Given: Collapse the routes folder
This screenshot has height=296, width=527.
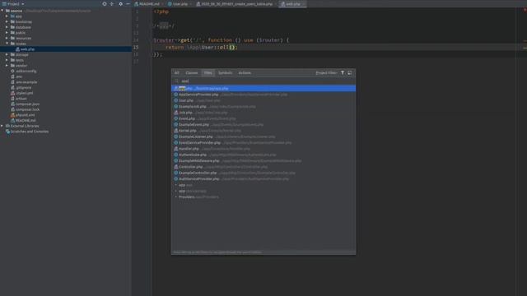Looking at the screenshot, I should pos(7,44).
